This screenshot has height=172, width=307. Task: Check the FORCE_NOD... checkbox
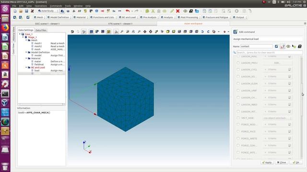coord(238,124)
